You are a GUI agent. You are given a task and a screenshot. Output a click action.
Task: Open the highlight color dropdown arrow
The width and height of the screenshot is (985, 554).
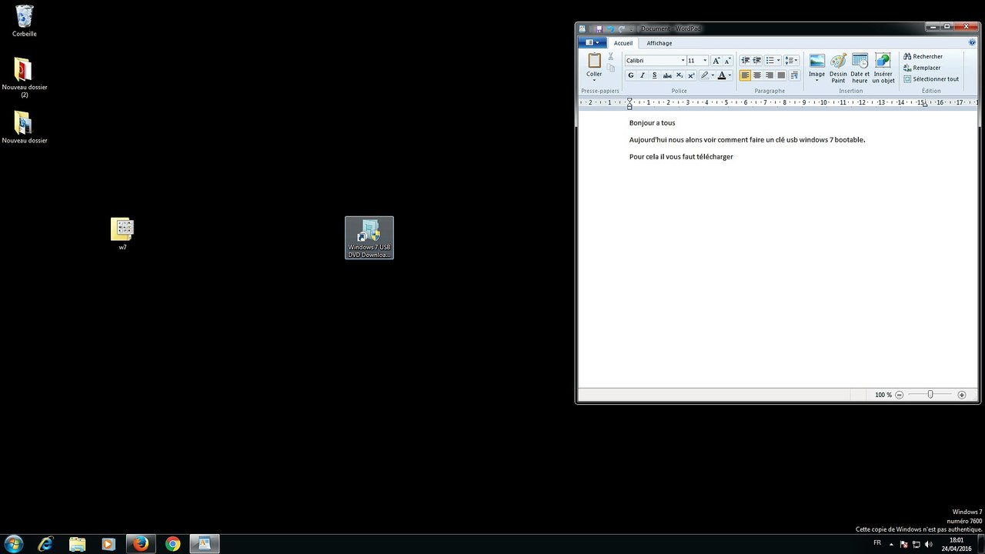713,75
